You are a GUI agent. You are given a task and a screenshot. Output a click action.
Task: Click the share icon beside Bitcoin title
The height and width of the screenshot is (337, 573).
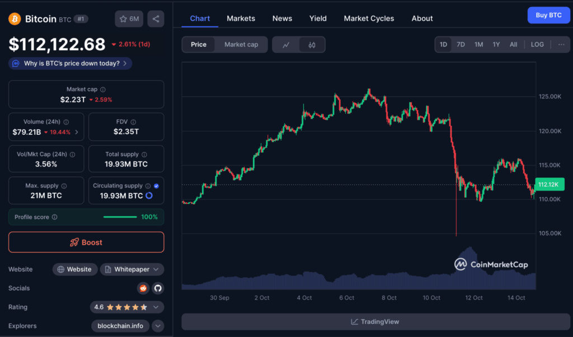[x=156, y=19]
